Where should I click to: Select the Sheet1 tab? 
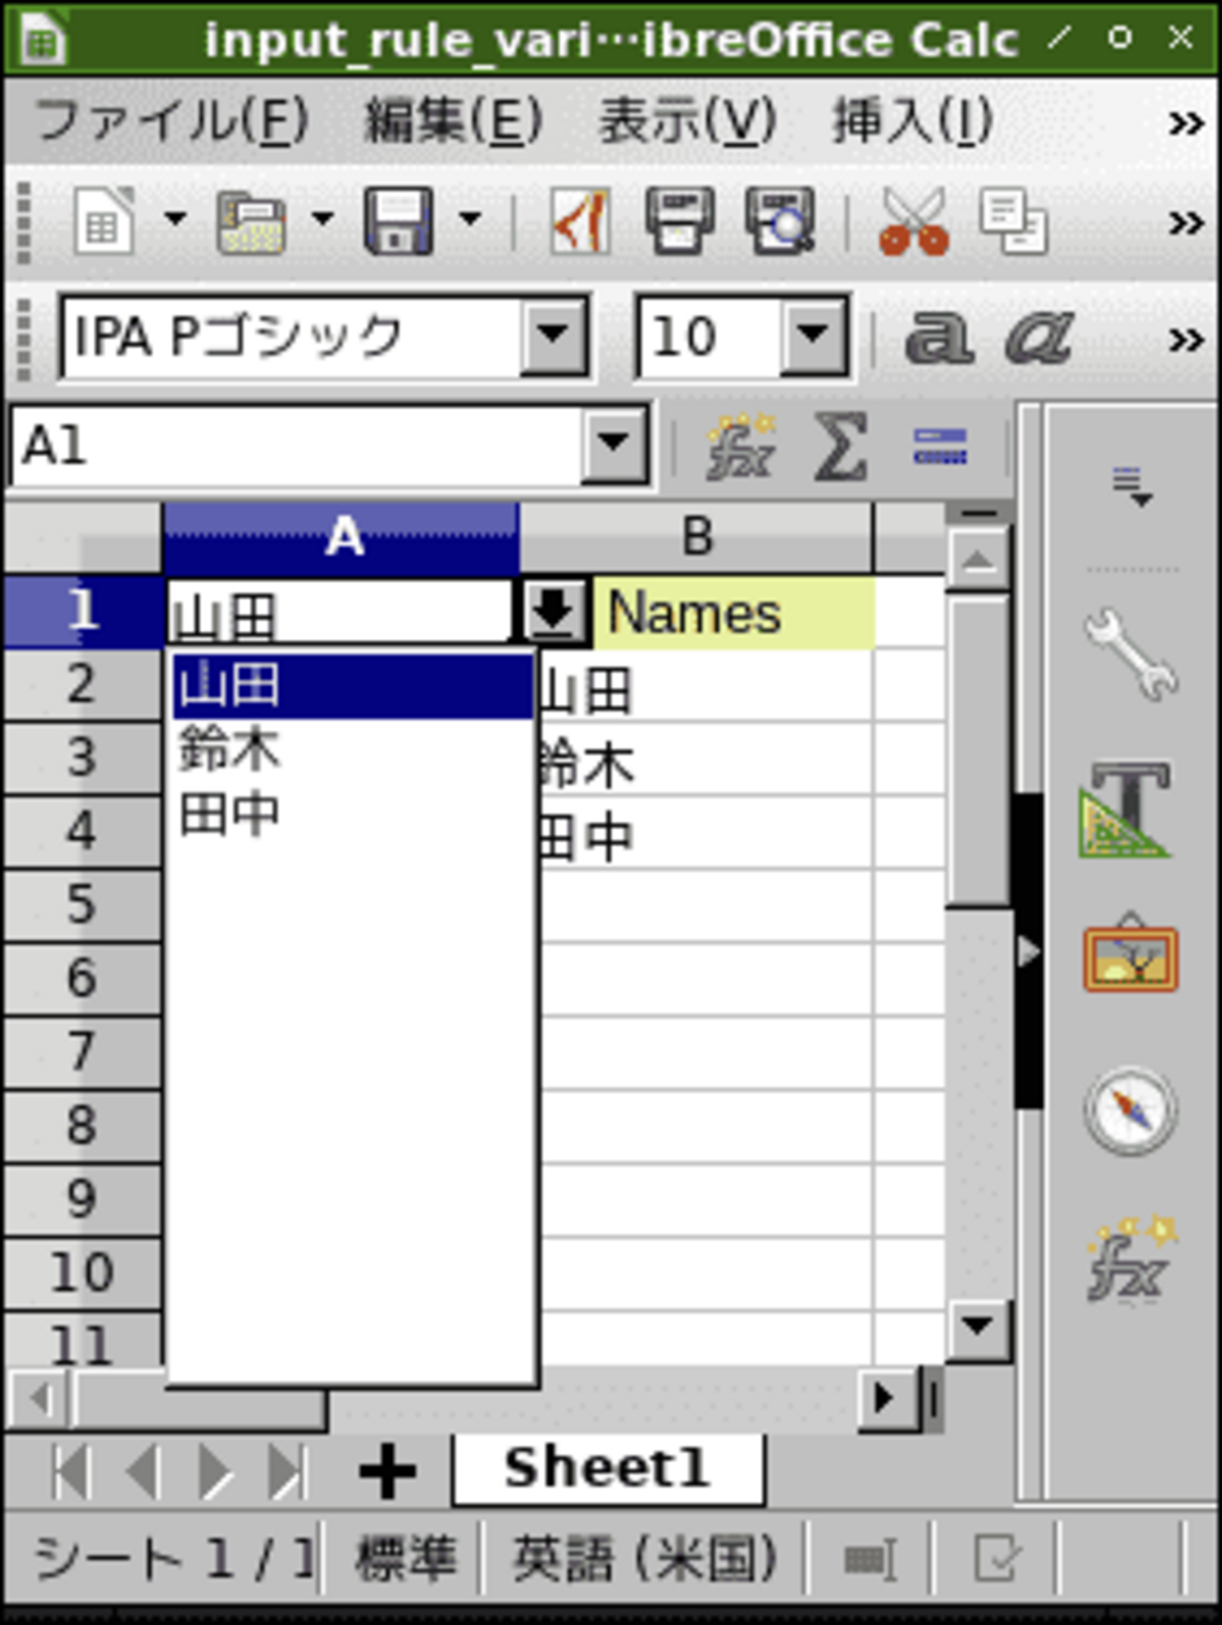click(x=607, y=1468)
